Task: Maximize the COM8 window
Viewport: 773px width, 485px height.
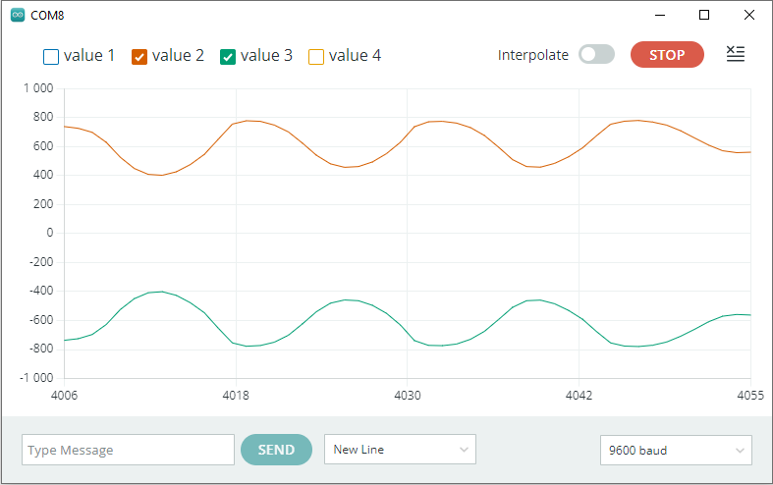Action: tap(704, 16)
